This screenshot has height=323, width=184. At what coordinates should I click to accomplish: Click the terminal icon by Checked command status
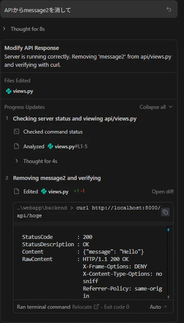pos(16,132)
